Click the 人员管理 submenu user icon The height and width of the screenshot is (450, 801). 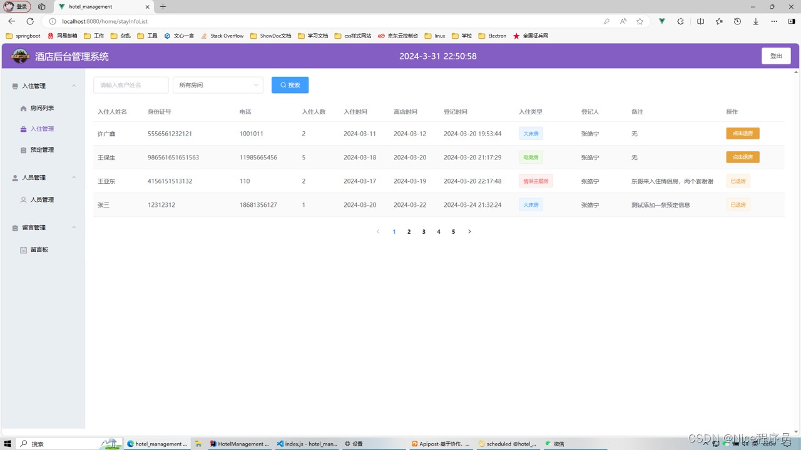[x=24, y=200]
